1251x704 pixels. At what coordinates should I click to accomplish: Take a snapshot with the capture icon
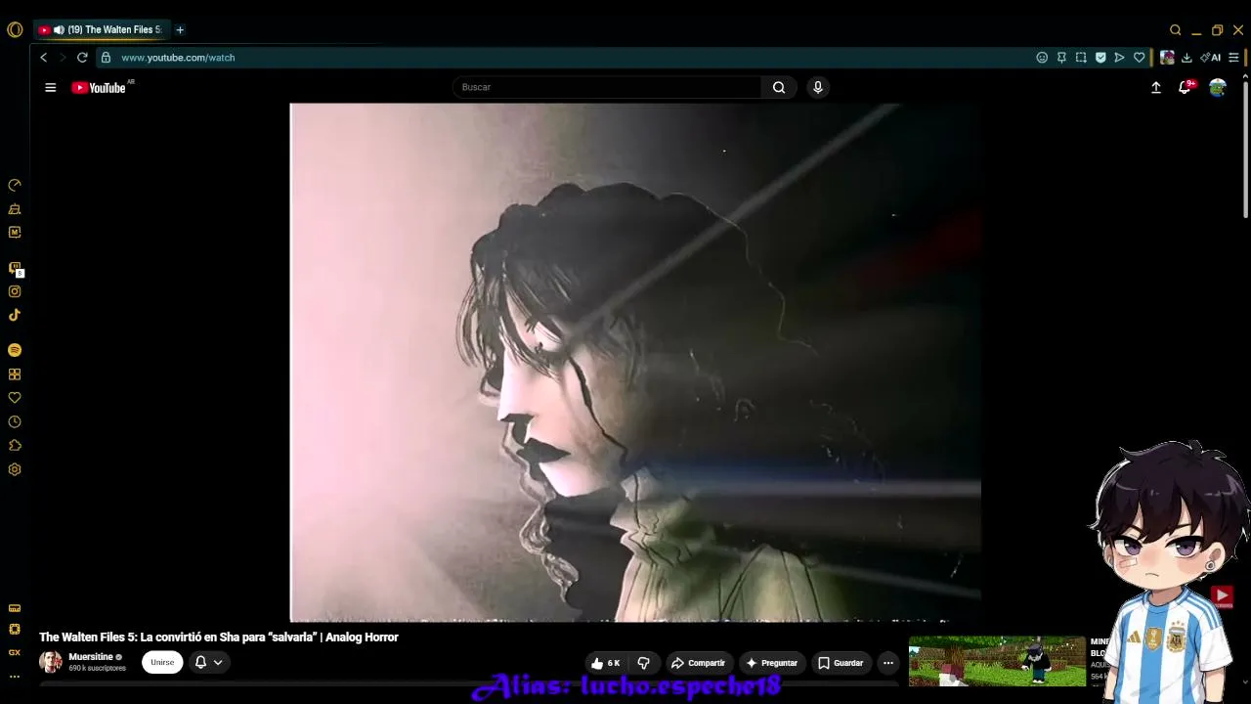click(x=1081, y=58)
